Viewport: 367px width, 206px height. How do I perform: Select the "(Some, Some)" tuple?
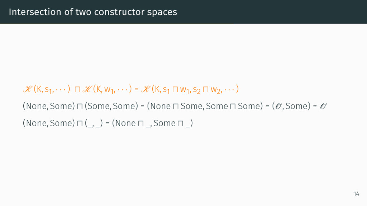pos(111,106)
